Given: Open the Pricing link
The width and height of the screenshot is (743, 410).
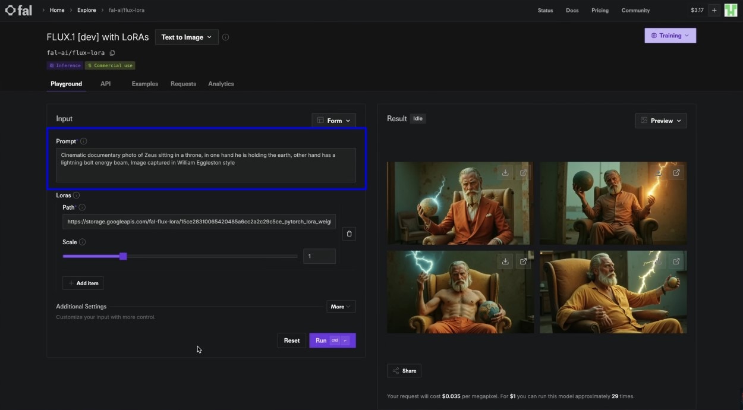Looking at the screenshot, I should (600, 11).
